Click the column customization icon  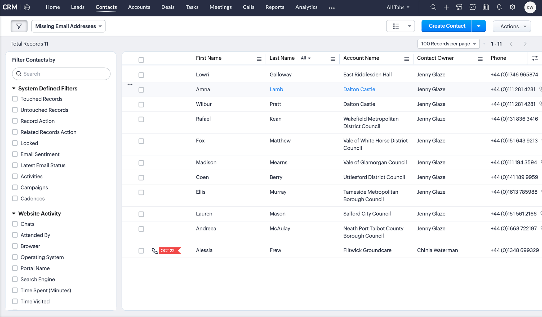pyautogui.click(x=535, y=58)
